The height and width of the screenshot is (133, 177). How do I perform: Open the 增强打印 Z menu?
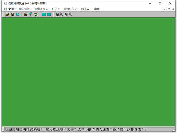(70, 9)
